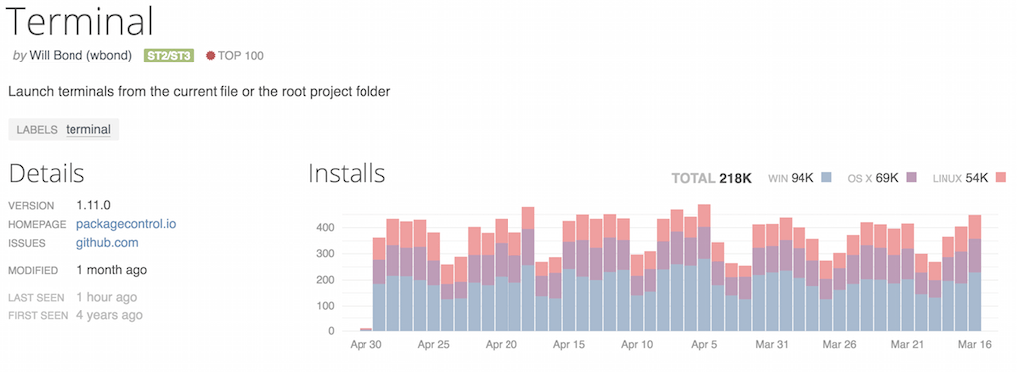Screen dimensions: 1017x372
Task: Click the red TOP 100 dot icon
Action: tap(210, 56)
